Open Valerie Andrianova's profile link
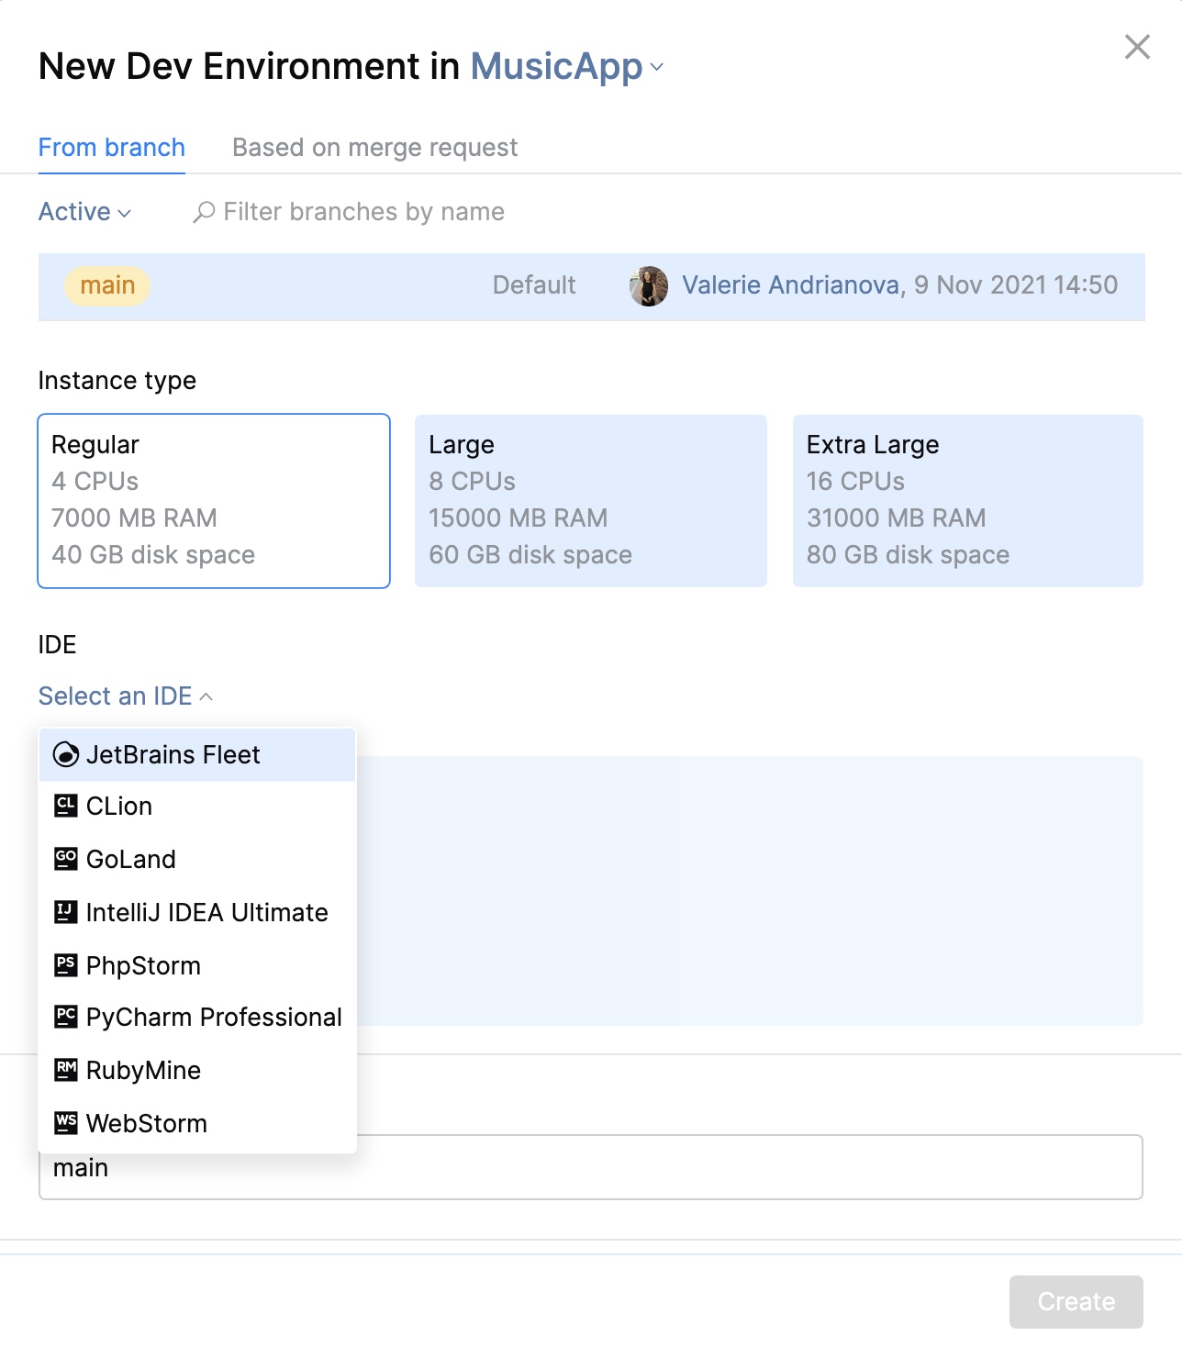This screenshot has height=1347, width=1182. point(789,285)
